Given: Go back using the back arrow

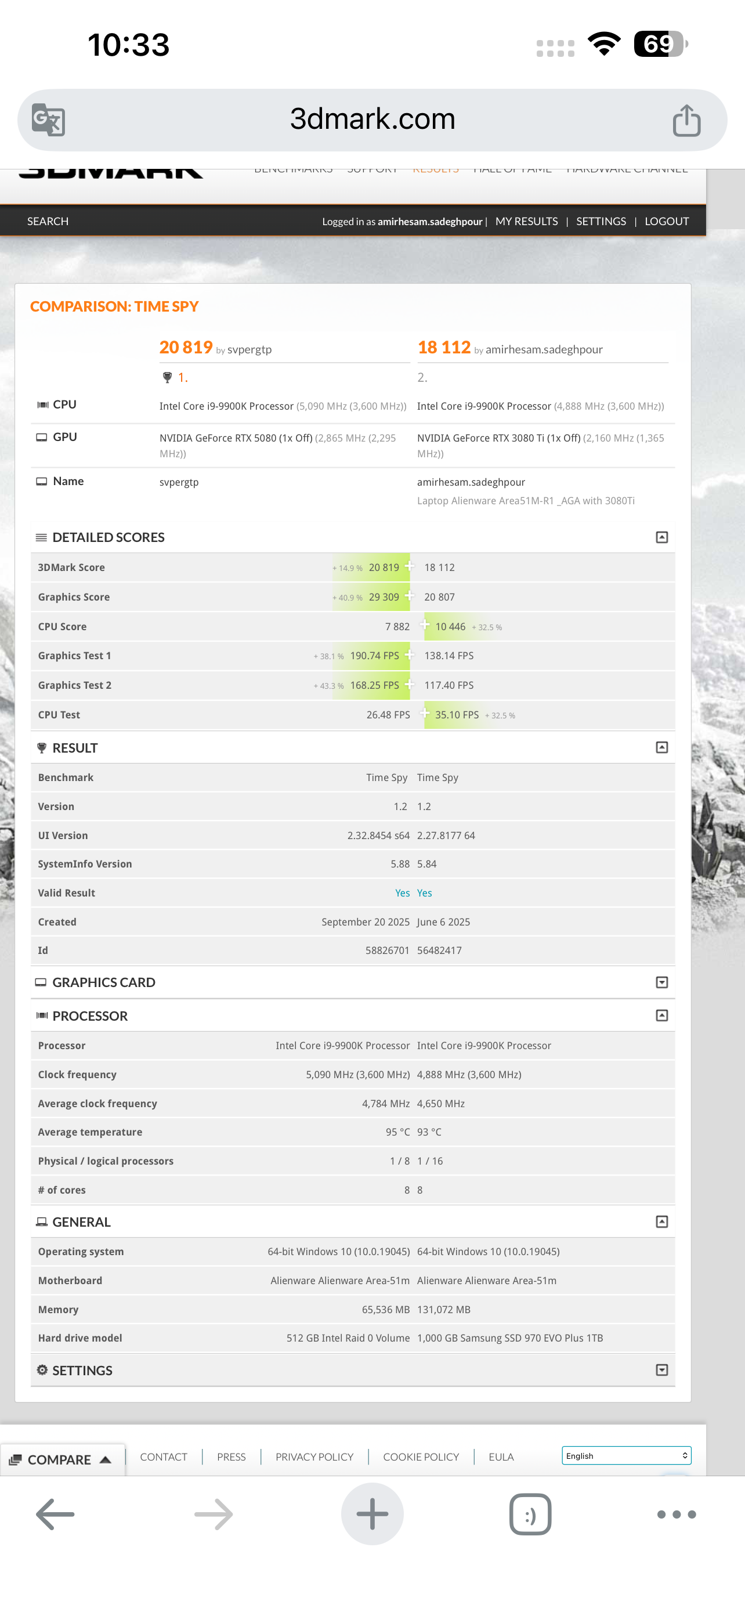Looking at the screenshot, I should pyautogui.click(x=55, y=1514).
